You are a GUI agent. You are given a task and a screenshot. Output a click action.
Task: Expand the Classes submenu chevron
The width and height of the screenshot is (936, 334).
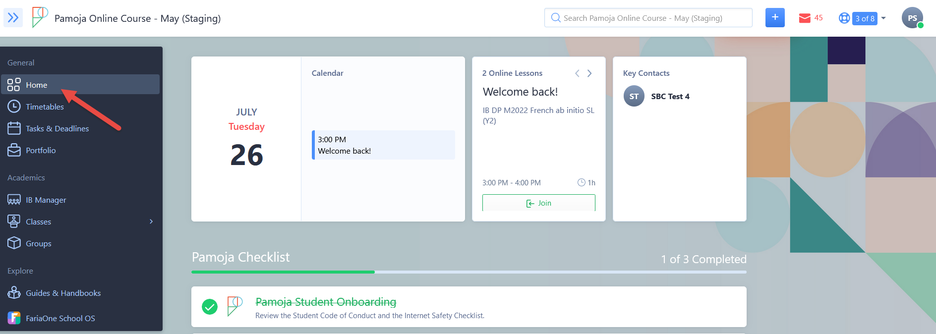click(x=151, y=222)
